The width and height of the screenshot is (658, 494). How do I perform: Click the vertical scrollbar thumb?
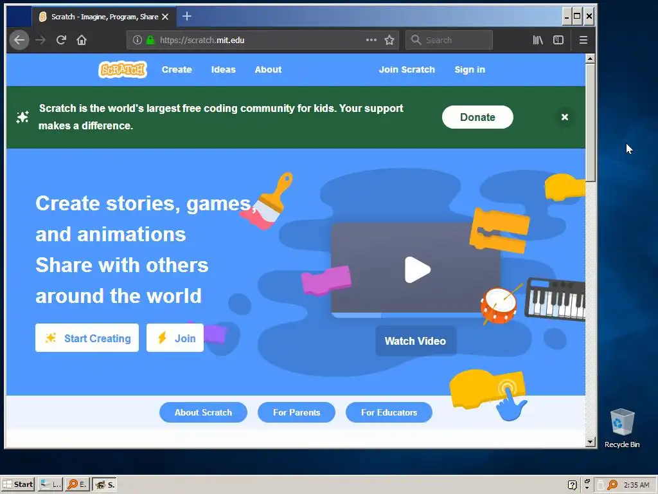tap(590, 123)
